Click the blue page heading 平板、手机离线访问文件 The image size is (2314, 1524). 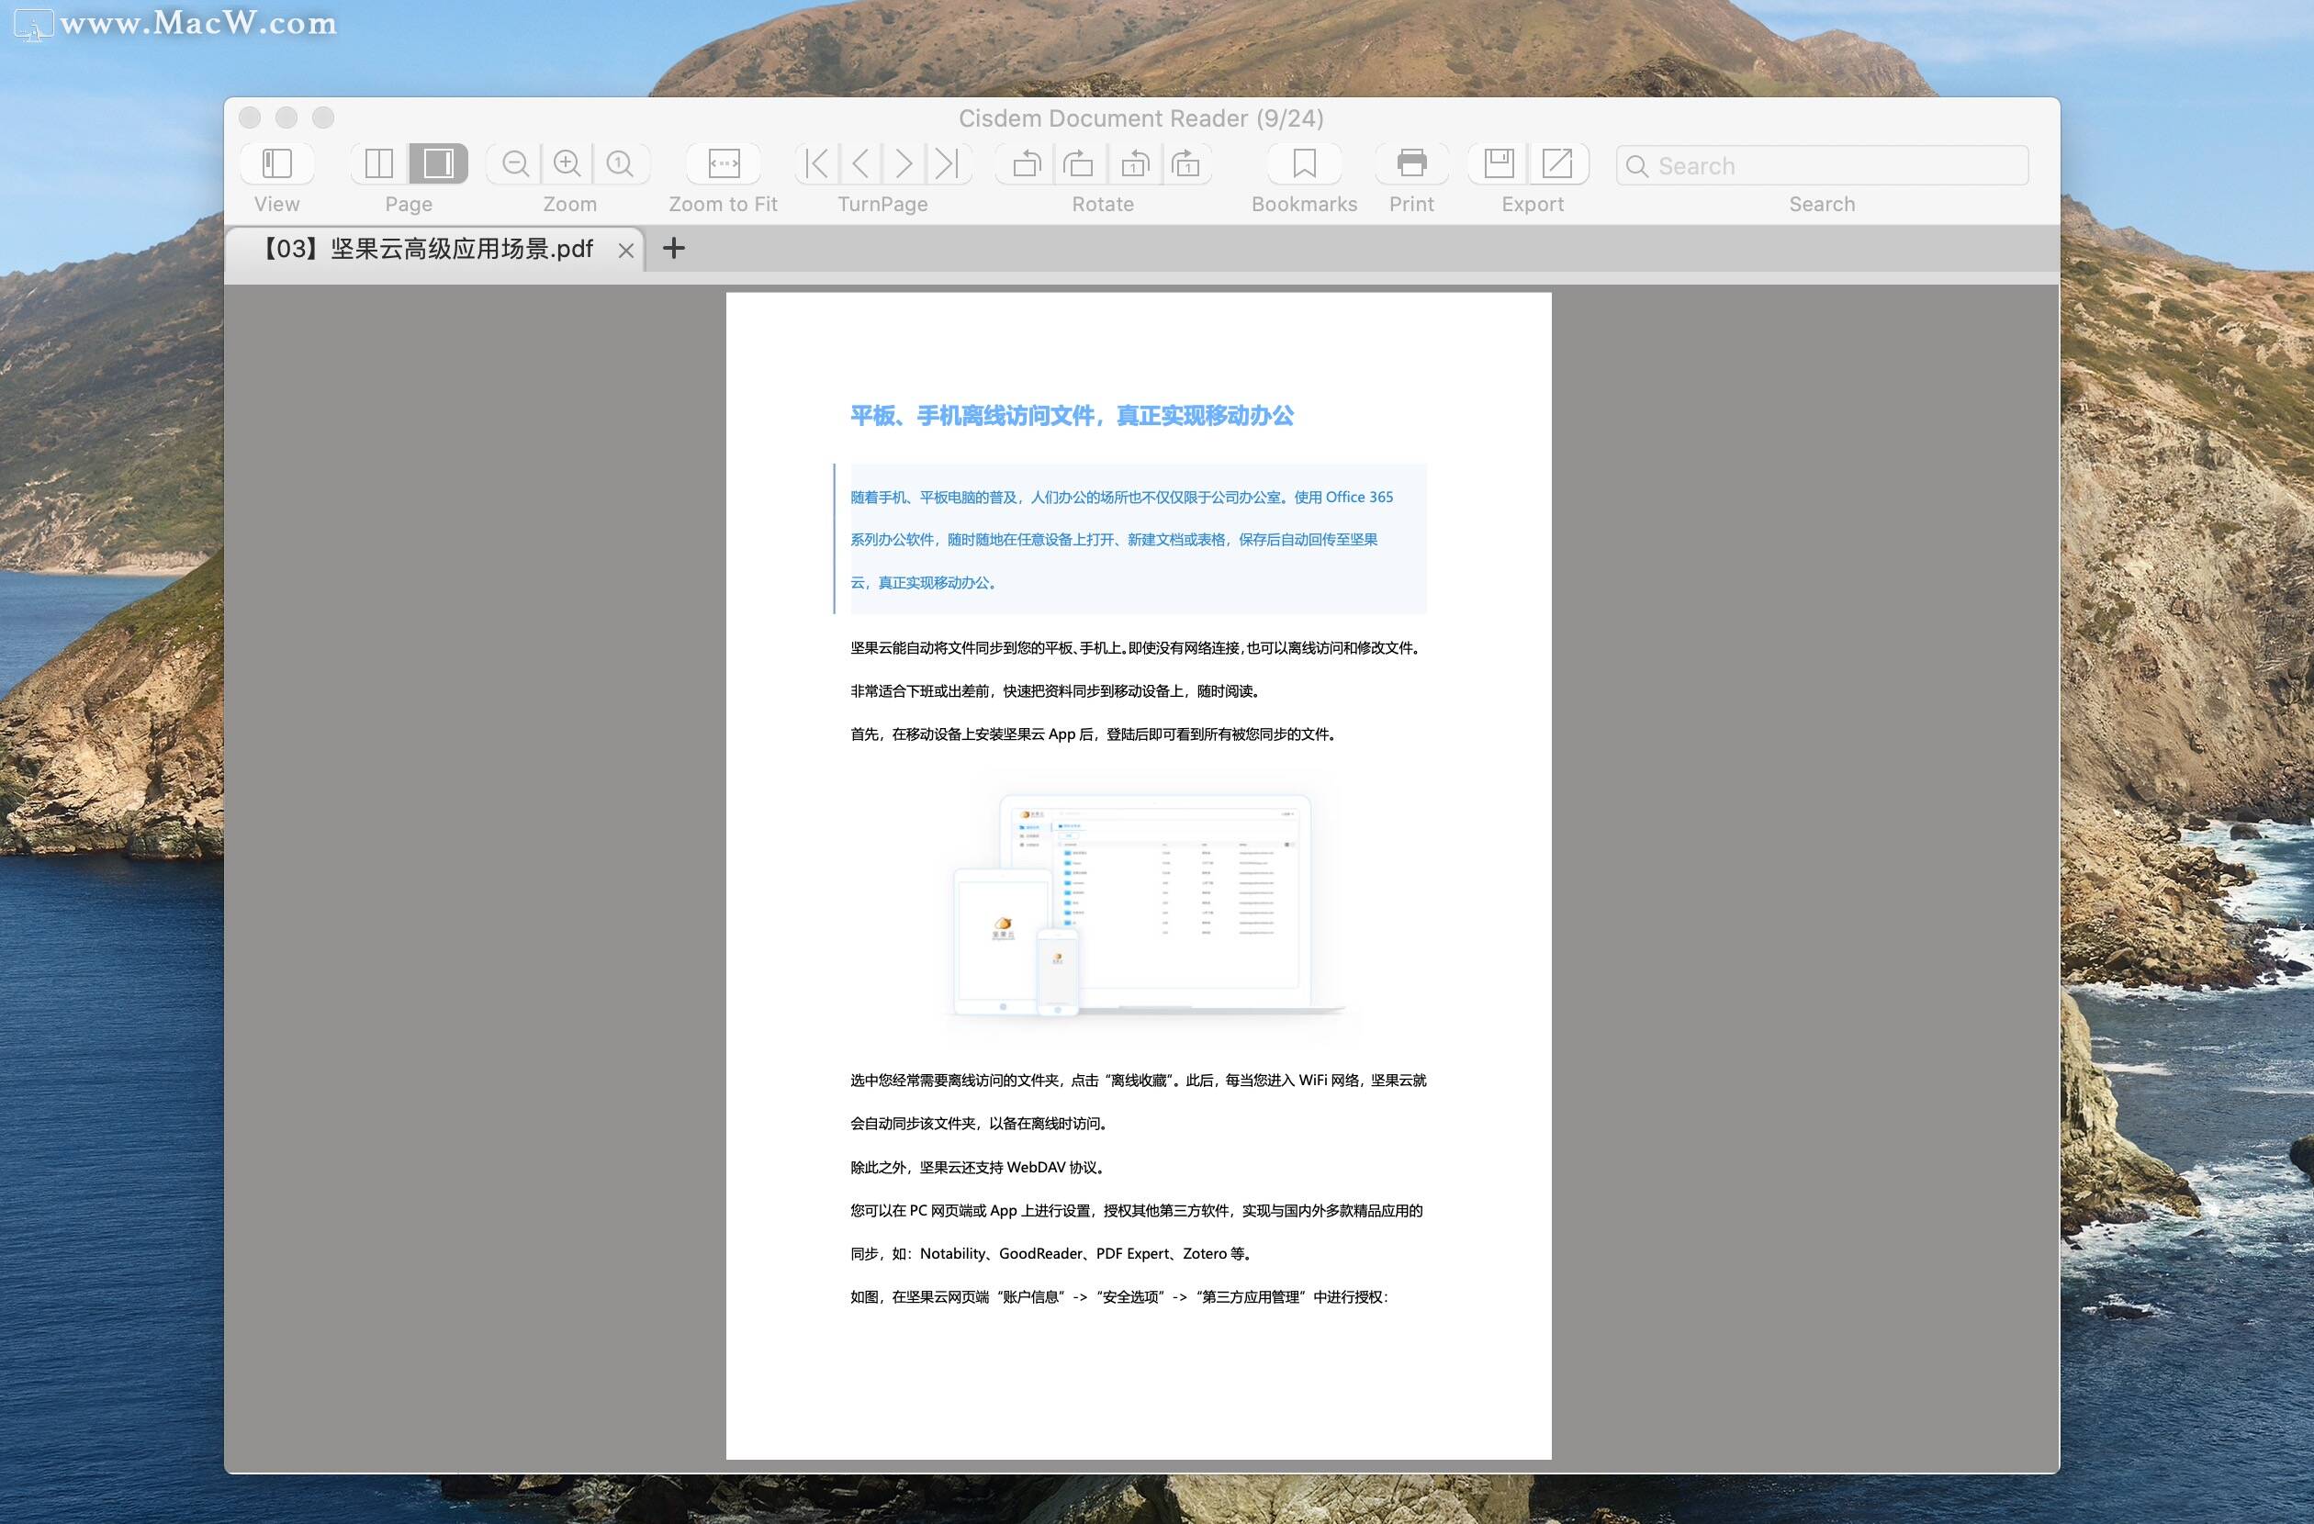(x=1073, y=416)
